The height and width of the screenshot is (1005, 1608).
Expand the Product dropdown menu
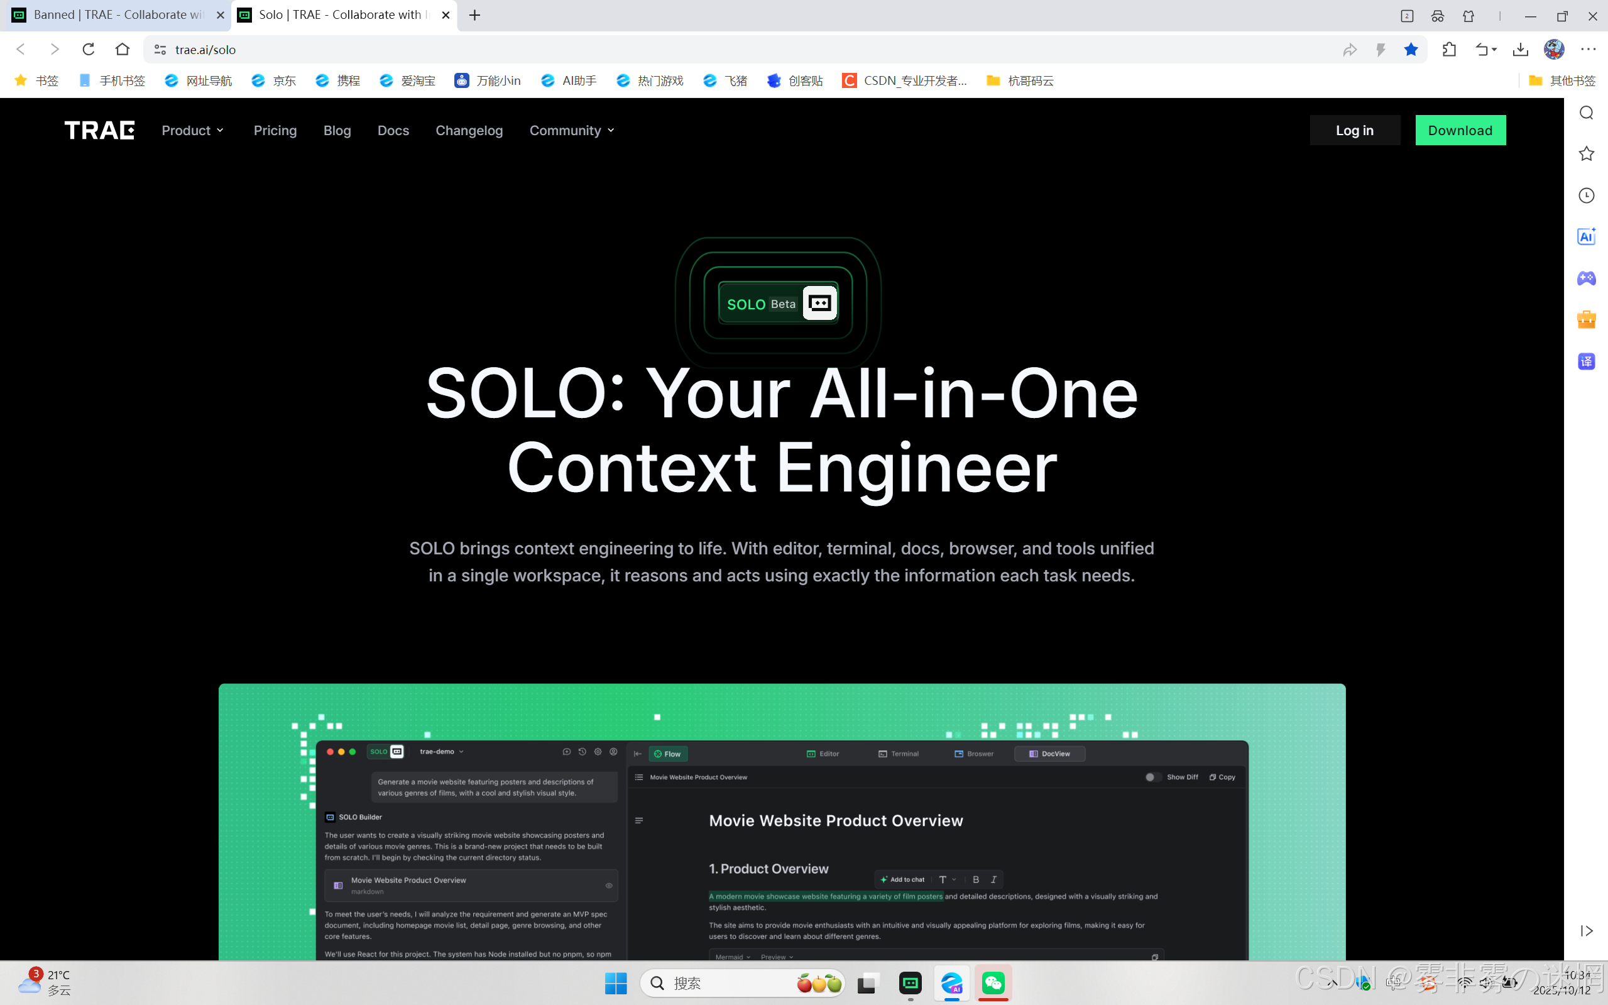pyautogui.click(x=193, y=130)
